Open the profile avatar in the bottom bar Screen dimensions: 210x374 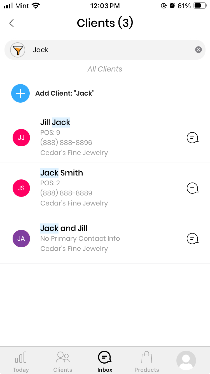186,361
